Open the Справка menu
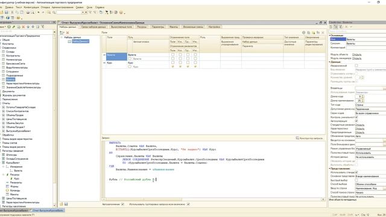This screenshot has height=217, width=386. [x=100, y=7]
